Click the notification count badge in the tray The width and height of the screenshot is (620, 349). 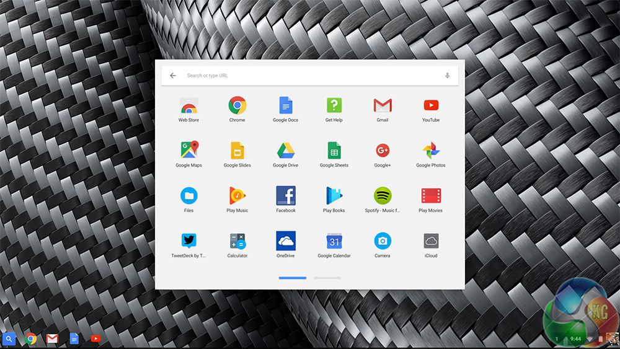pos(557,338)
